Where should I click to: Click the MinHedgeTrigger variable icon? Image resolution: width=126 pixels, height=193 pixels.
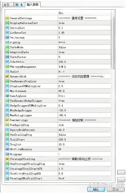[7, 110]
